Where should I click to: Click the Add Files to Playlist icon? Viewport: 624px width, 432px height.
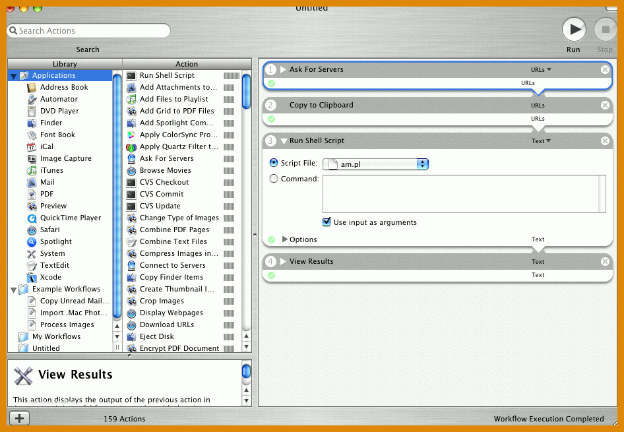[x=131, y=99]
